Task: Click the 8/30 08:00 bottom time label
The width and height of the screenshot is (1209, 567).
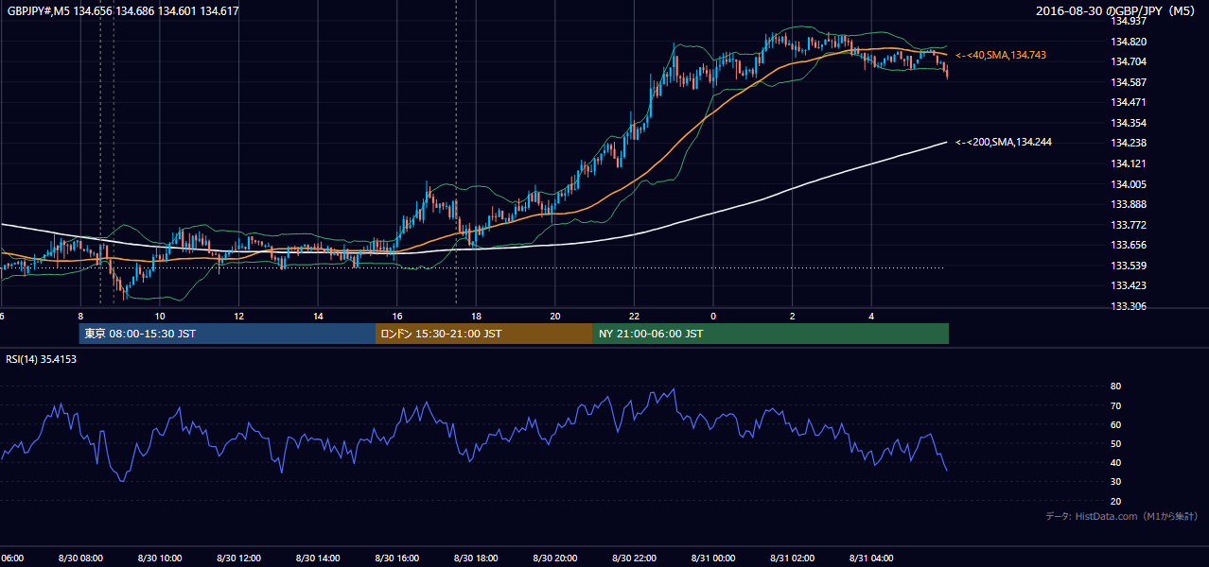Action: coord(80,558)
